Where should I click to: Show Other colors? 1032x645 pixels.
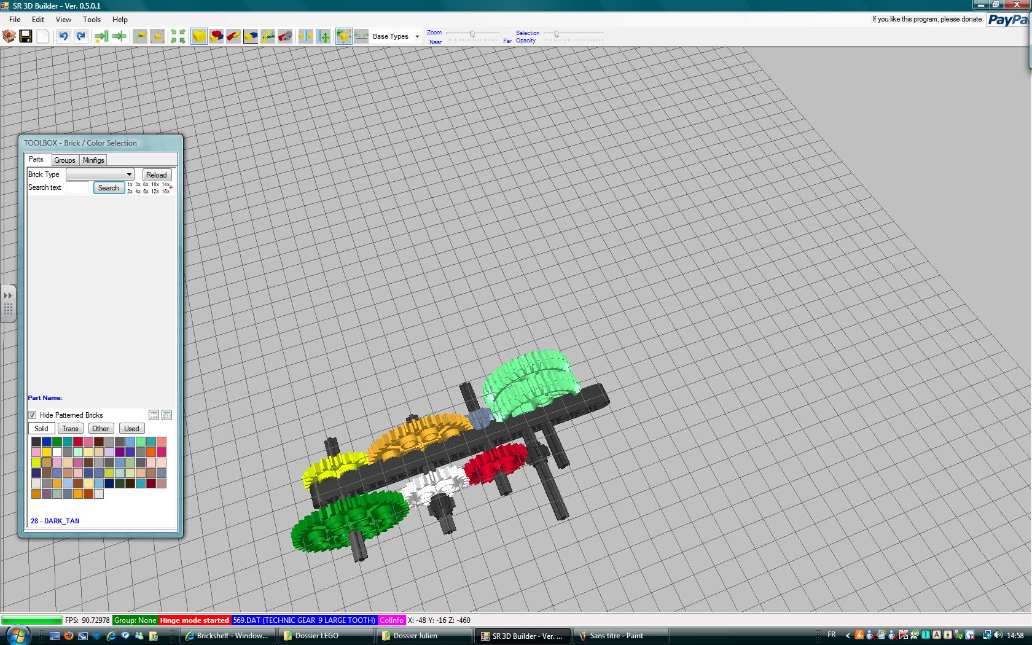[x=101, y=429]
